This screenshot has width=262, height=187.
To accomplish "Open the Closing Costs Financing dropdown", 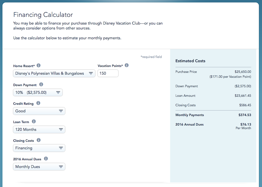I will click(x=39, y=148).
